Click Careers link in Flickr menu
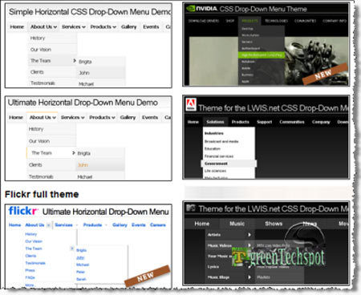Image resolution: width=361 pixels, height=295 pixels. [158, 225]
